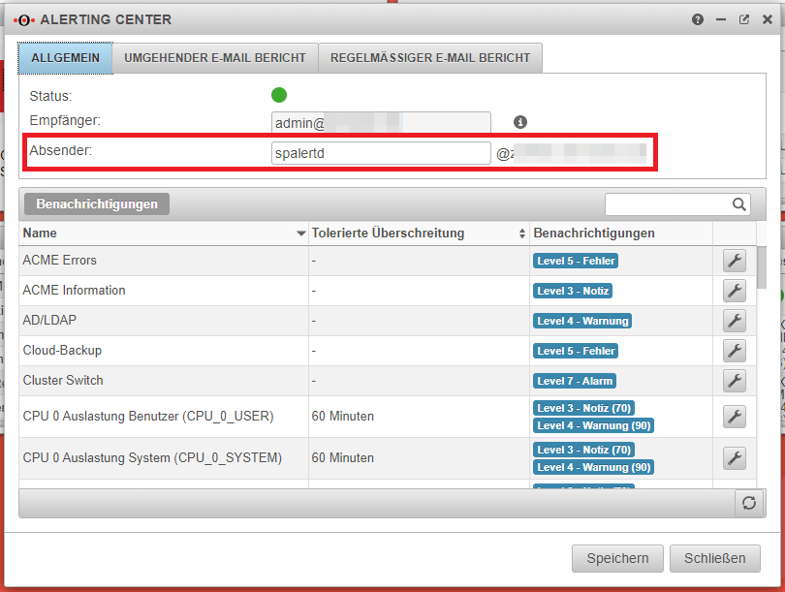Viewport: 785px width, 592px height.
Task: Edit CPU_0_USER alert with wrench icon
Action: point(735,417)
